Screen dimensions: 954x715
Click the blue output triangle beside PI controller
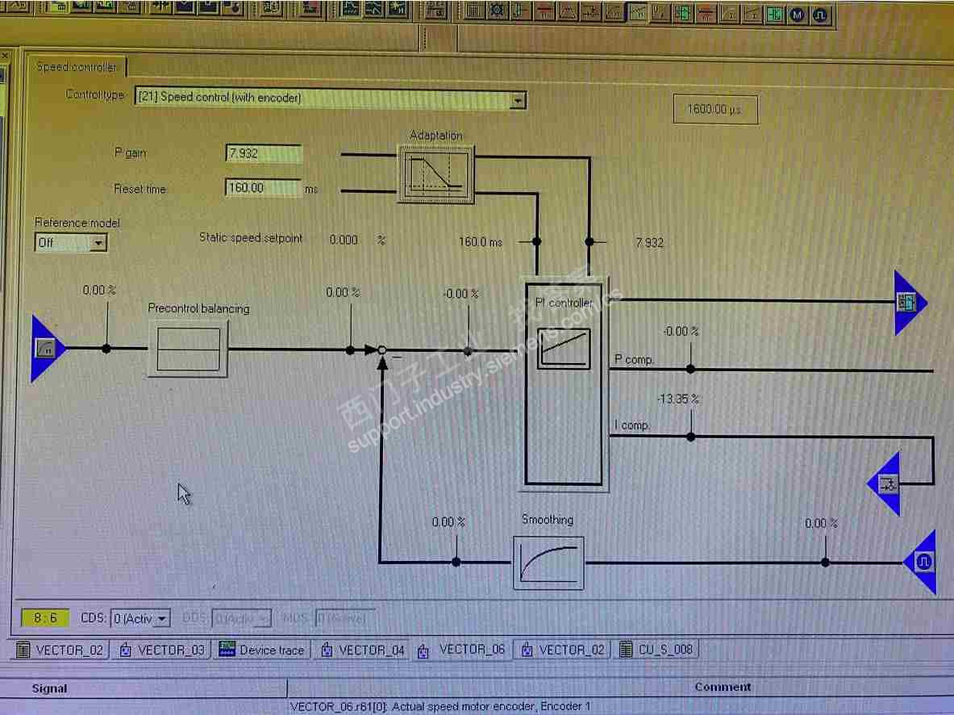[x=910, y=303]
